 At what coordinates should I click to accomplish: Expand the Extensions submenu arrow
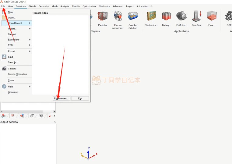point(30,40)
